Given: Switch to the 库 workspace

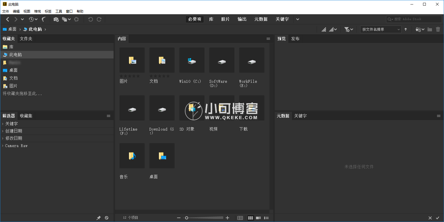Looking at the screenshot, I should coord(211,19).
